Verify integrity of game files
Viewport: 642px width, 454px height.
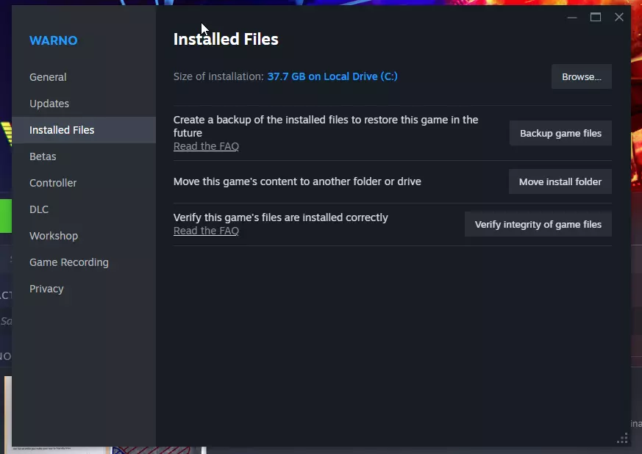tap(538, 225)
